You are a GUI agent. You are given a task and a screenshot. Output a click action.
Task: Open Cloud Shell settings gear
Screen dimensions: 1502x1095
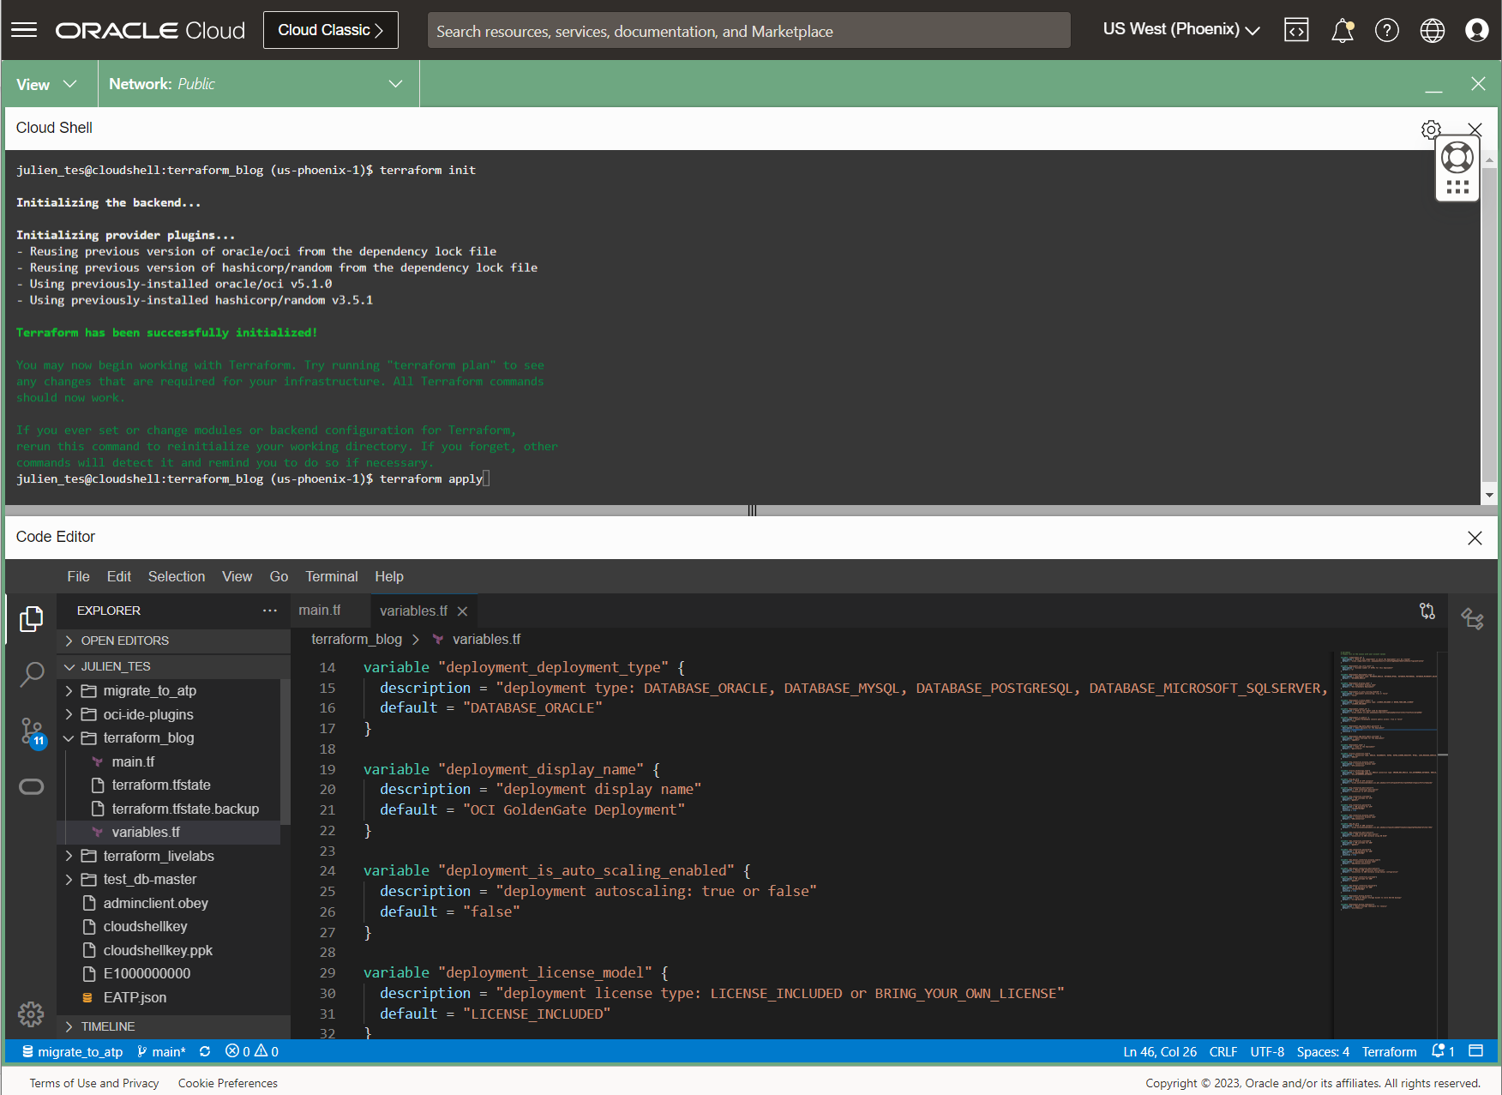click(1431, 129)
